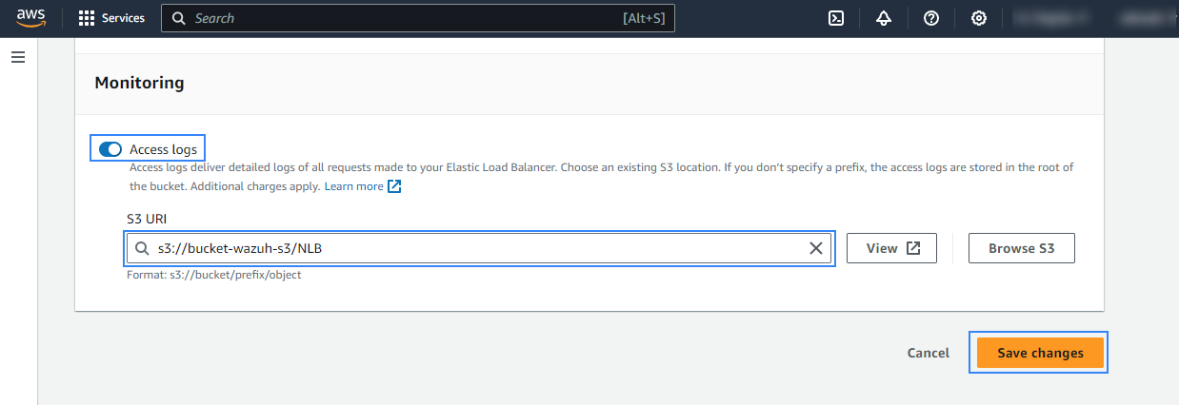1179x405 pixels.
Task: Clear the S3 URI field
Action: coord(816,248)
